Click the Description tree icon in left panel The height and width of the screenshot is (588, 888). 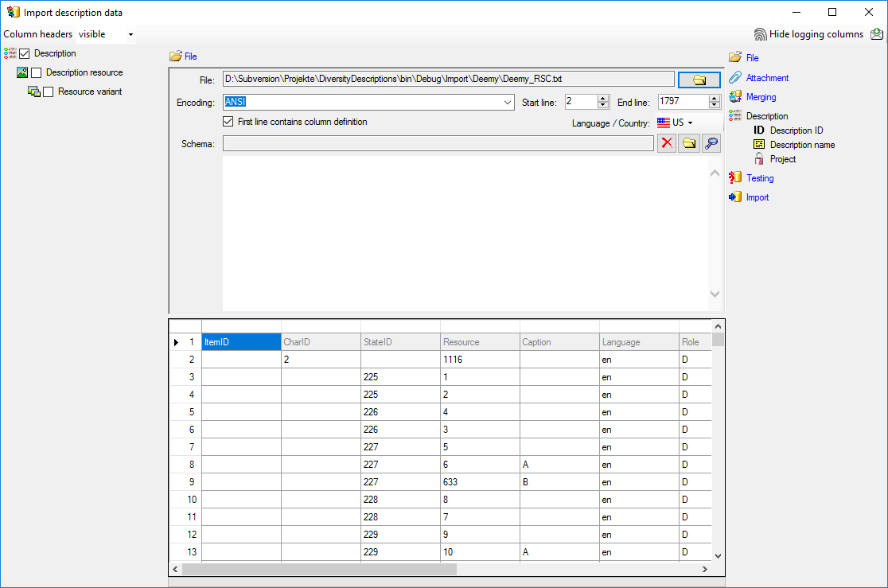click(x=10, y=53)
